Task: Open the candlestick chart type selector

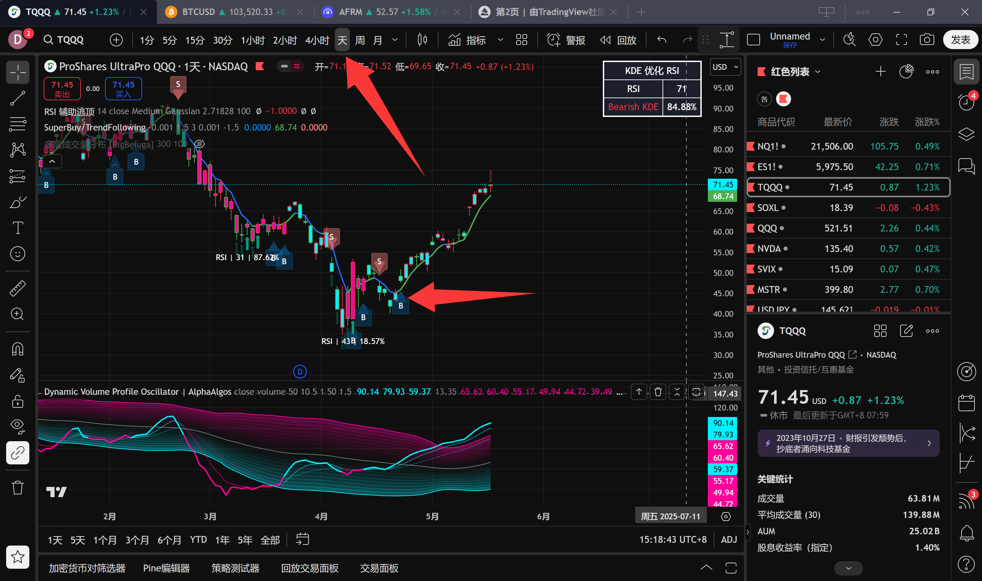Action: tap(422, 40)
